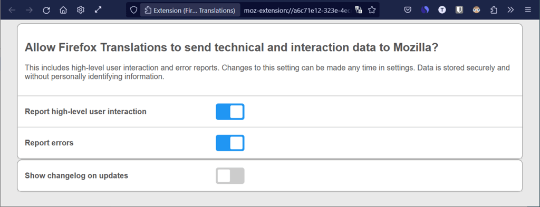This screenshot has height=207, width=540.
Task: Open the hamburger application menu
Action: pyautogui.click(x=528, y=10)
